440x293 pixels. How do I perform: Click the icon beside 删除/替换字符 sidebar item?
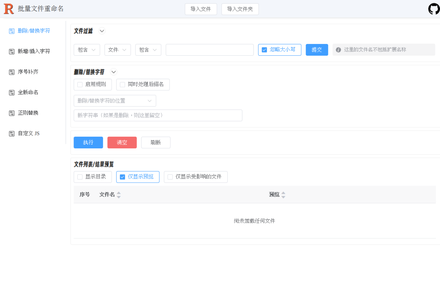pos(12,31)
